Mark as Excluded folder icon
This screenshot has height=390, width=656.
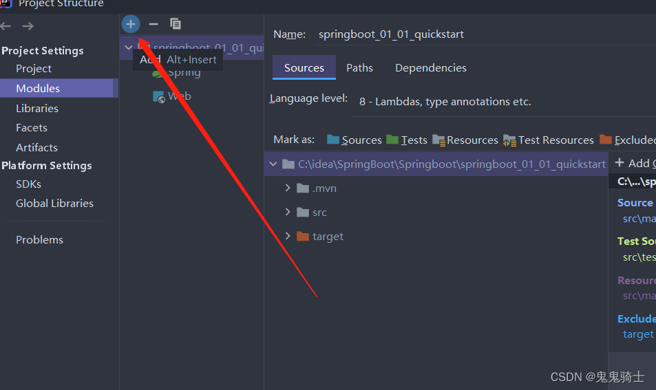(605, 139)
